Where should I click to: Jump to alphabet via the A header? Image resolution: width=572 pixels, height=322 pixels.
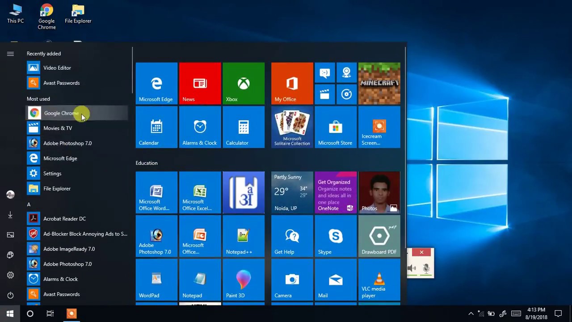point(29,204)
